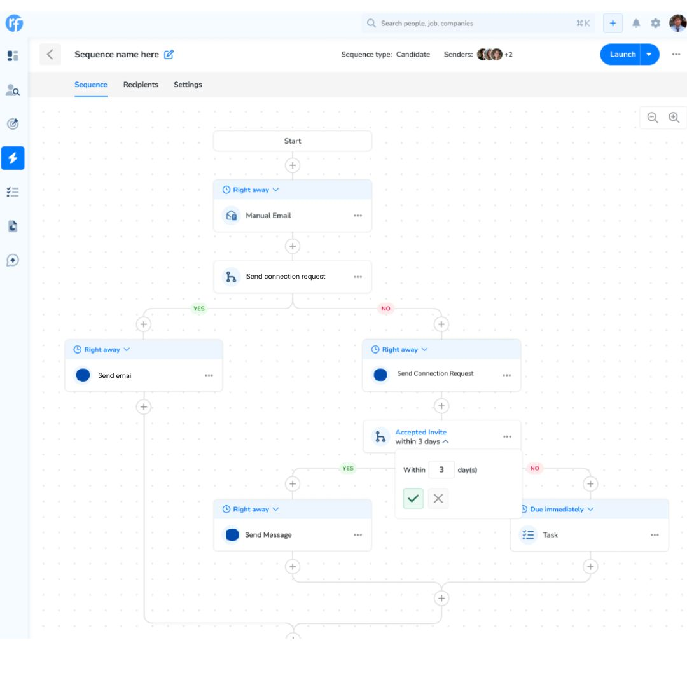This screenshot has width=687, height=687.
Task: Open the Send Connection Request card options
Action: pos(507,375)
